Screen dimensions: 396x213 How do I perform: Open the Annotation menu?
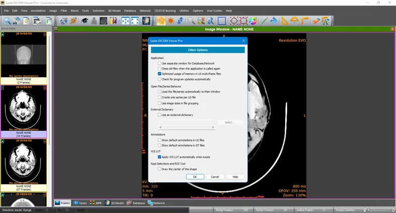coord(38,10)
